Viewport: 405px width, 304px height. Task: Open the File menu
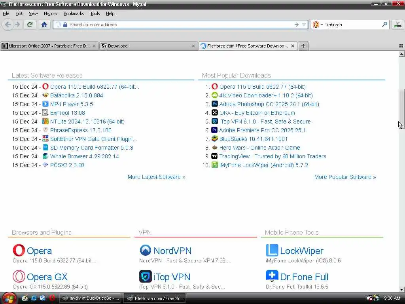point(6,13)
